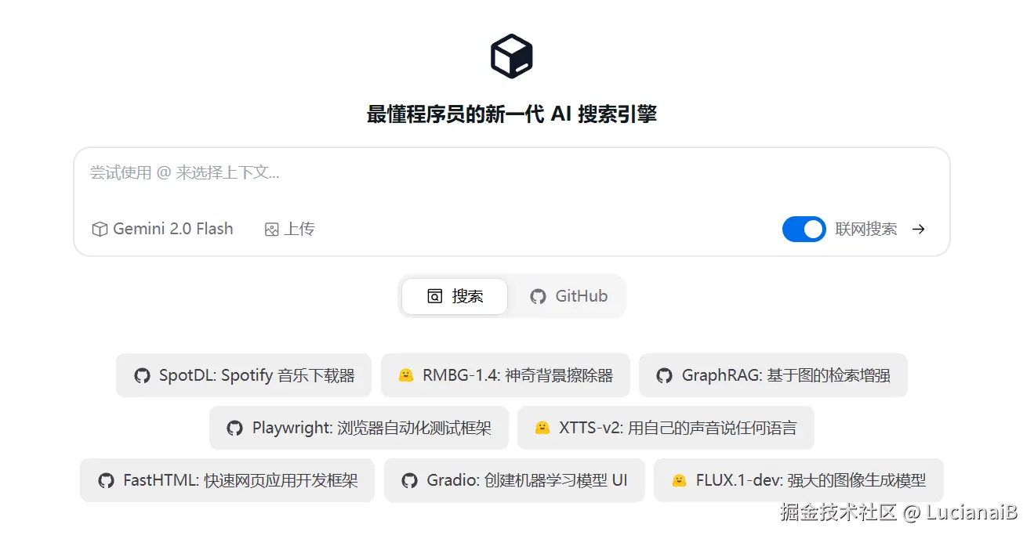
Task: Click the cube logo at the top
Action: click(512, 56)
